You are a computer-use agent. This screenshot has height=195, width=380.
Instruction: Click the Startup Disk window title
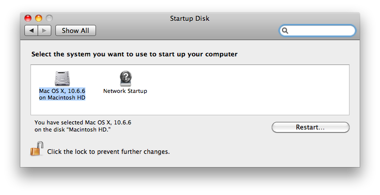(189, 18)
